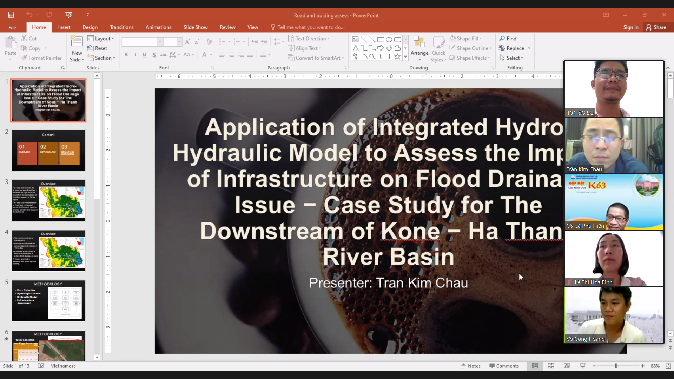Switch to Reading View icon

(x=567, y=366)
